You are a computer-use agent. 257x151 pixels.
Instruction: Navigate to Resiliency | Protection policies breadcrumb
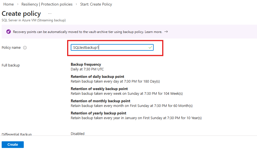(47, 4)
